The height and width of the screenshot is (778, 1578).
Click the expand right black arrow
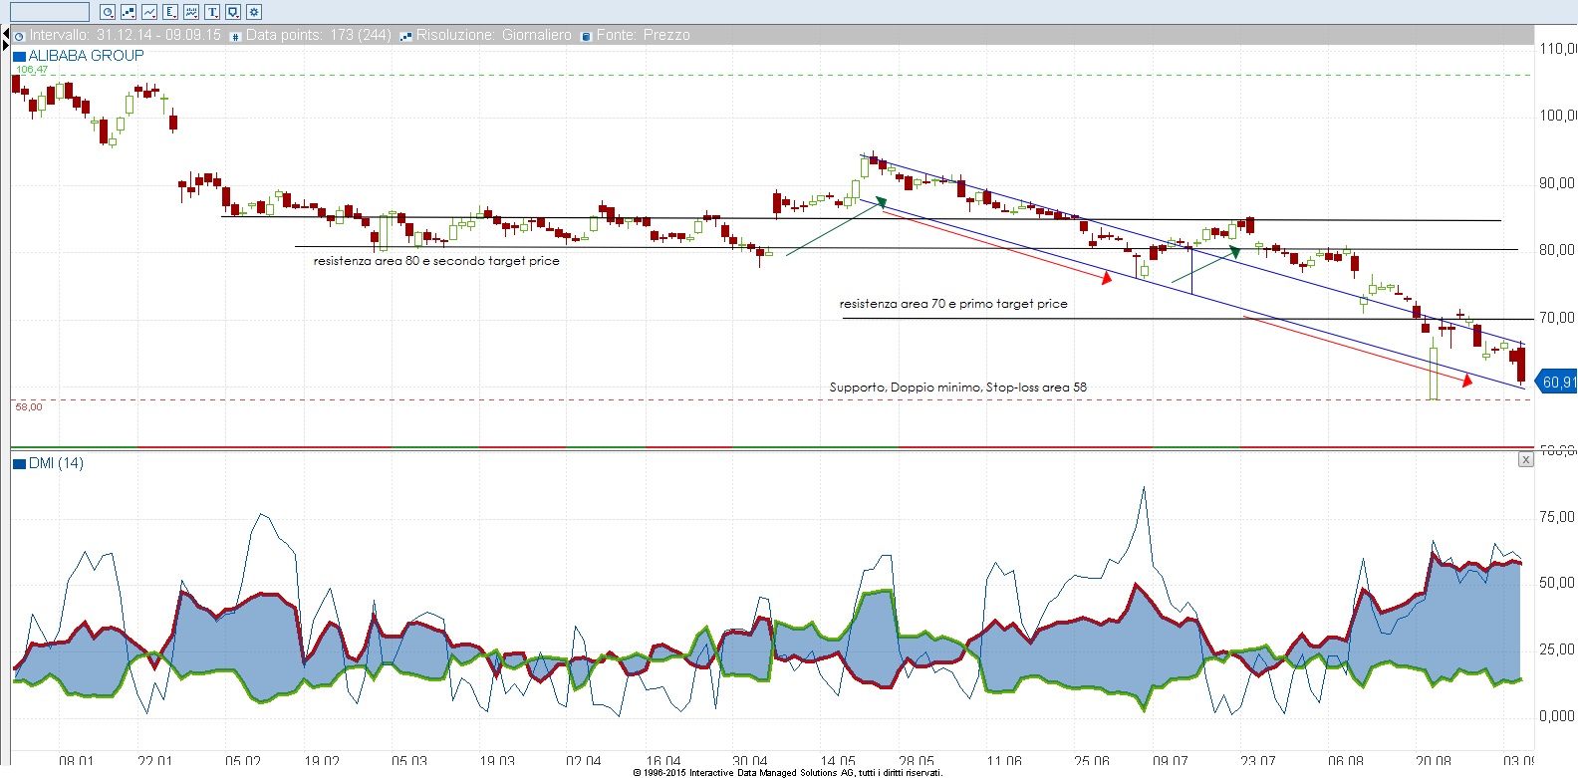coord(6,46)
